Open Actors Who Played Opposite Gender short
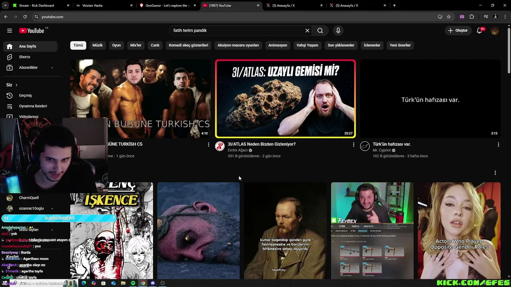Viewport: 511px width, 287px height. click(x=459, y=230)
